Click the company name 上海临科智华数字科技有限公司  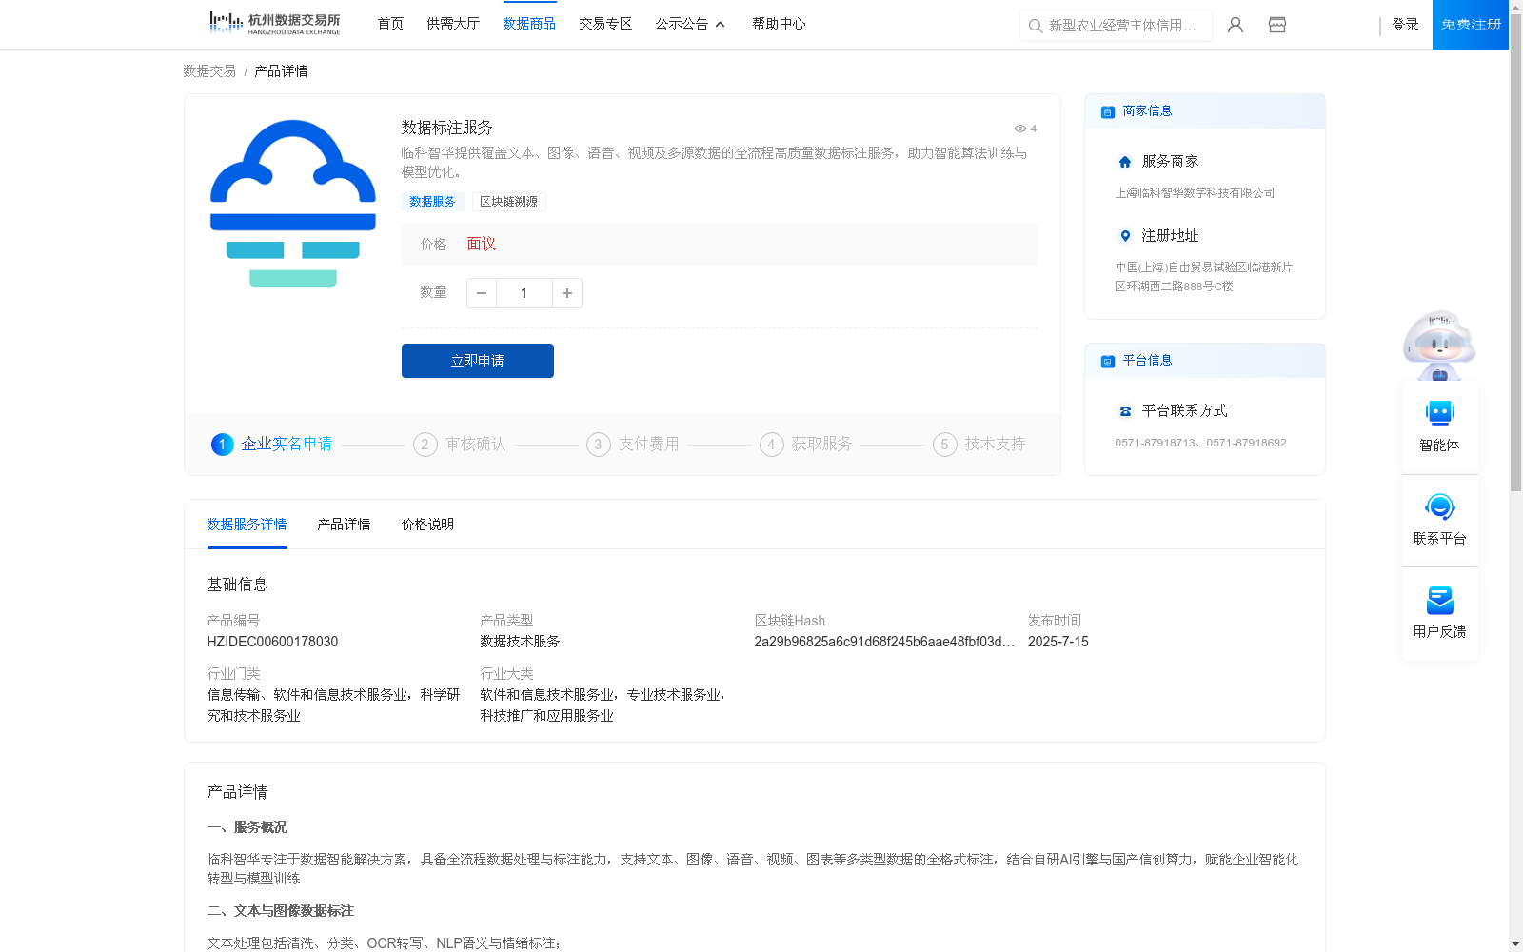point(1195,193)
